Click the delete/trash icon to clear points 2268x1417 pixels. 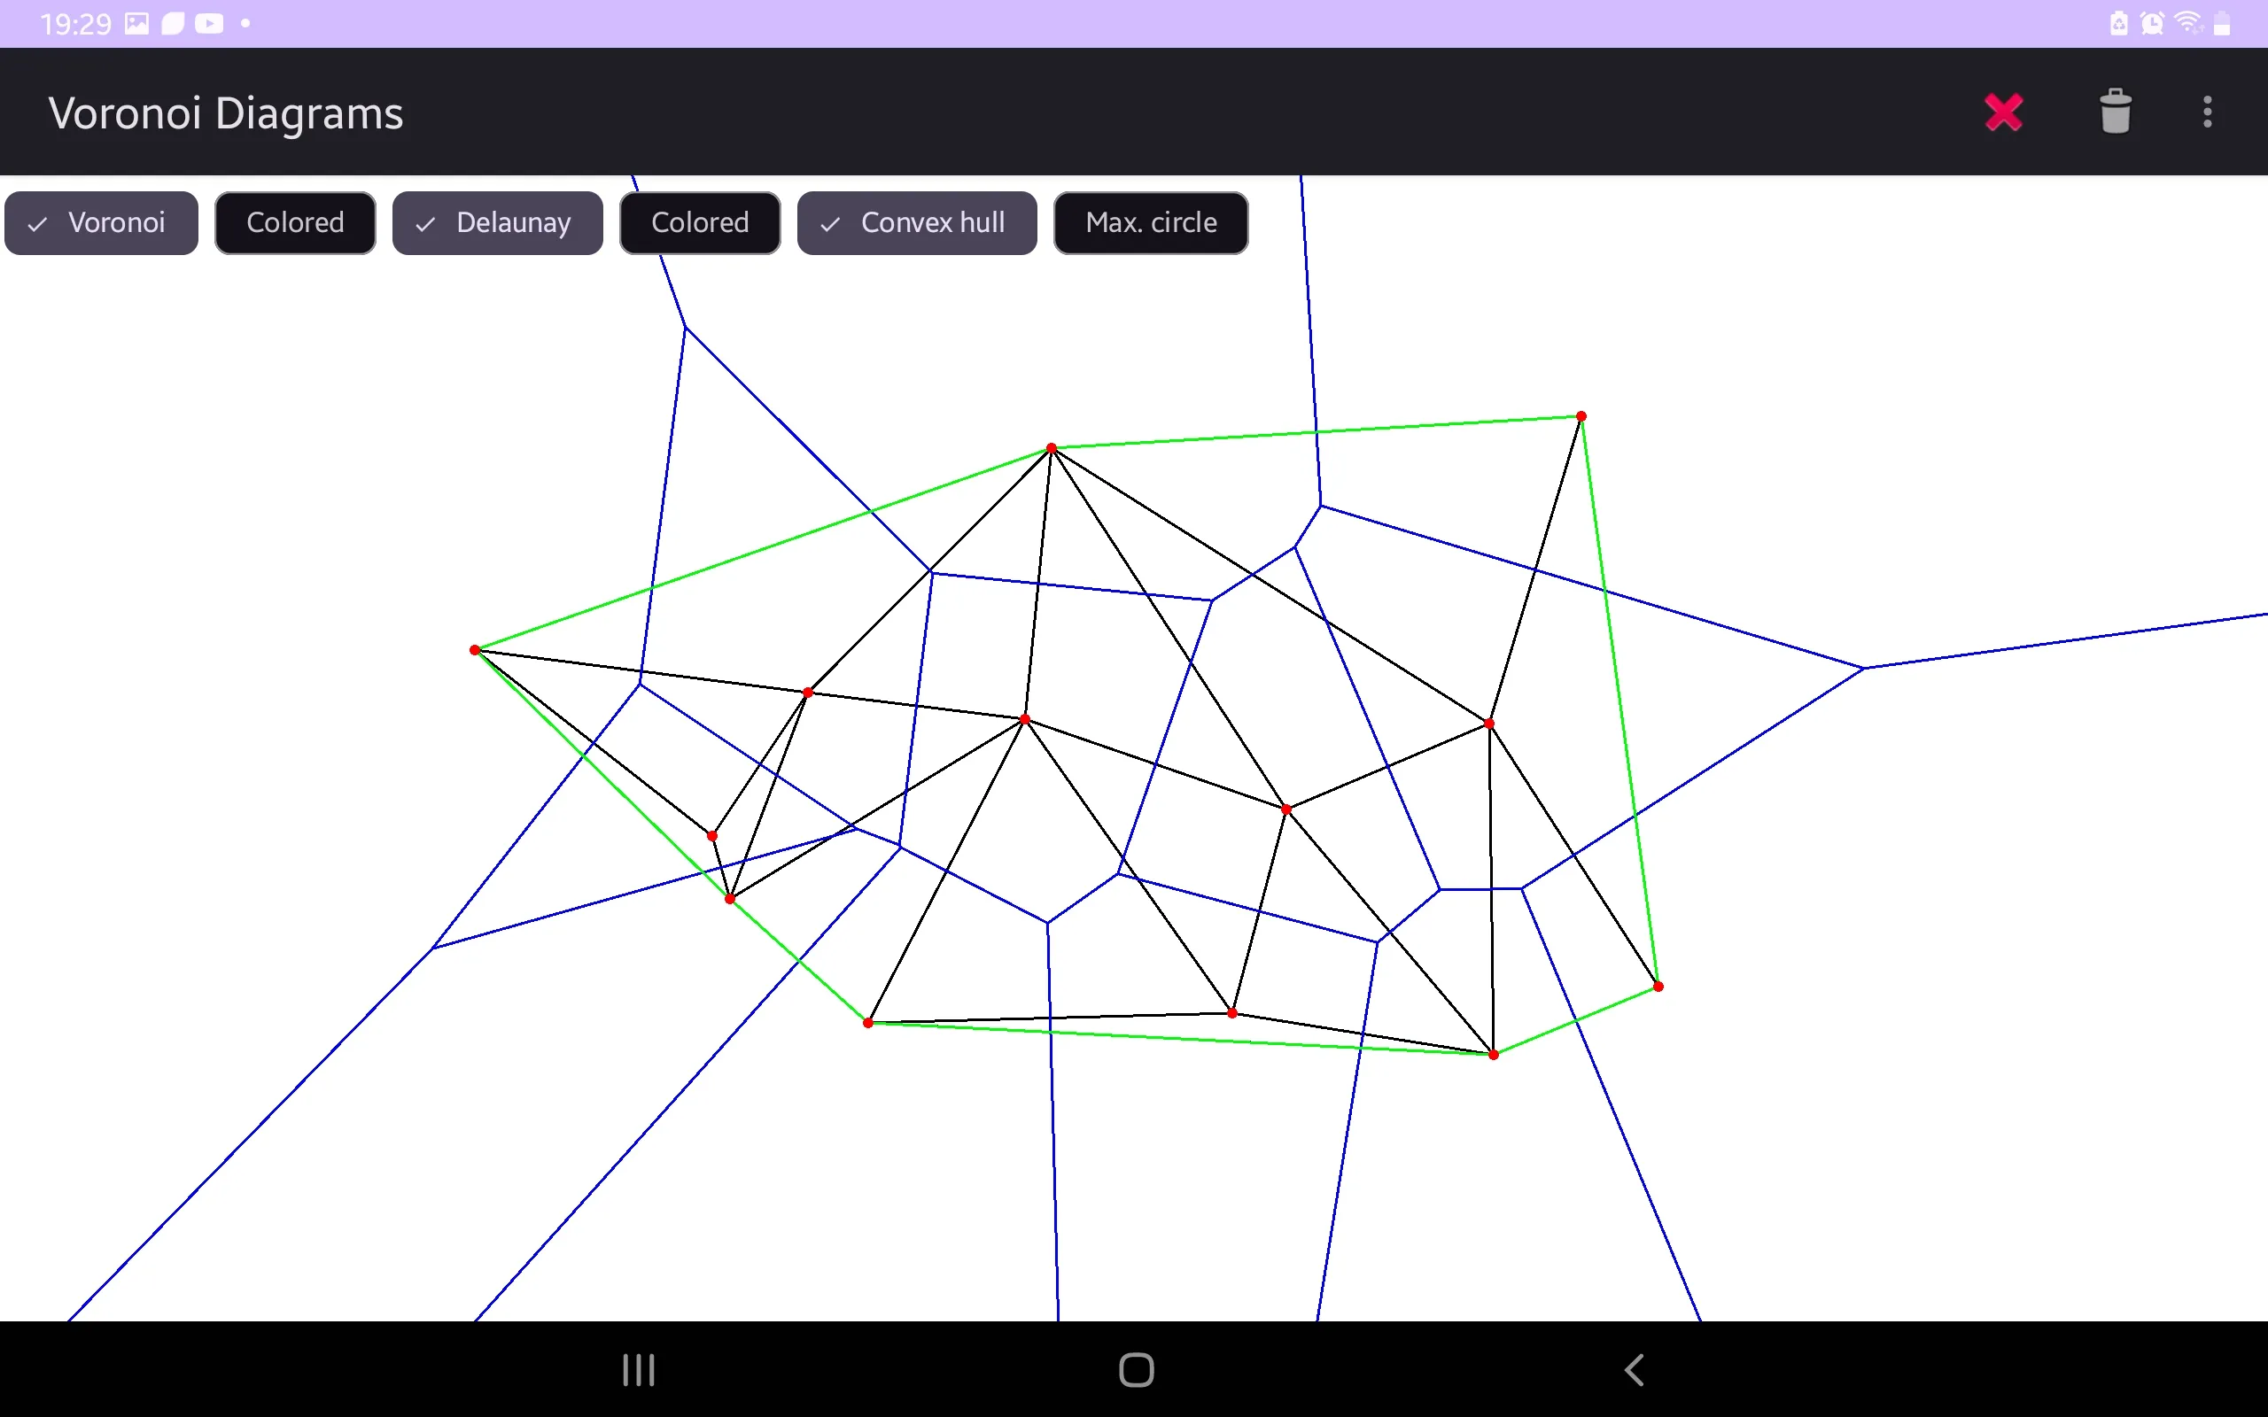[x=2113, y=111]
